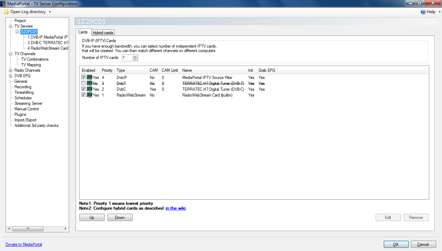Screen dimensions: 442x251
Task: Increase the number of IPTV cards
Action: click(x=135, y=56)
